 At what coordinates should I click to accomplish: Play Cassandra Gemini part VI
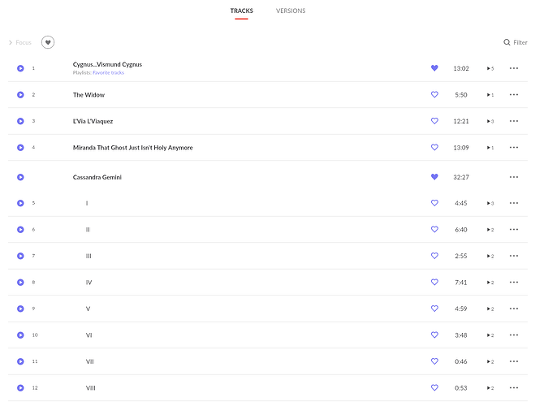(20, 335)
